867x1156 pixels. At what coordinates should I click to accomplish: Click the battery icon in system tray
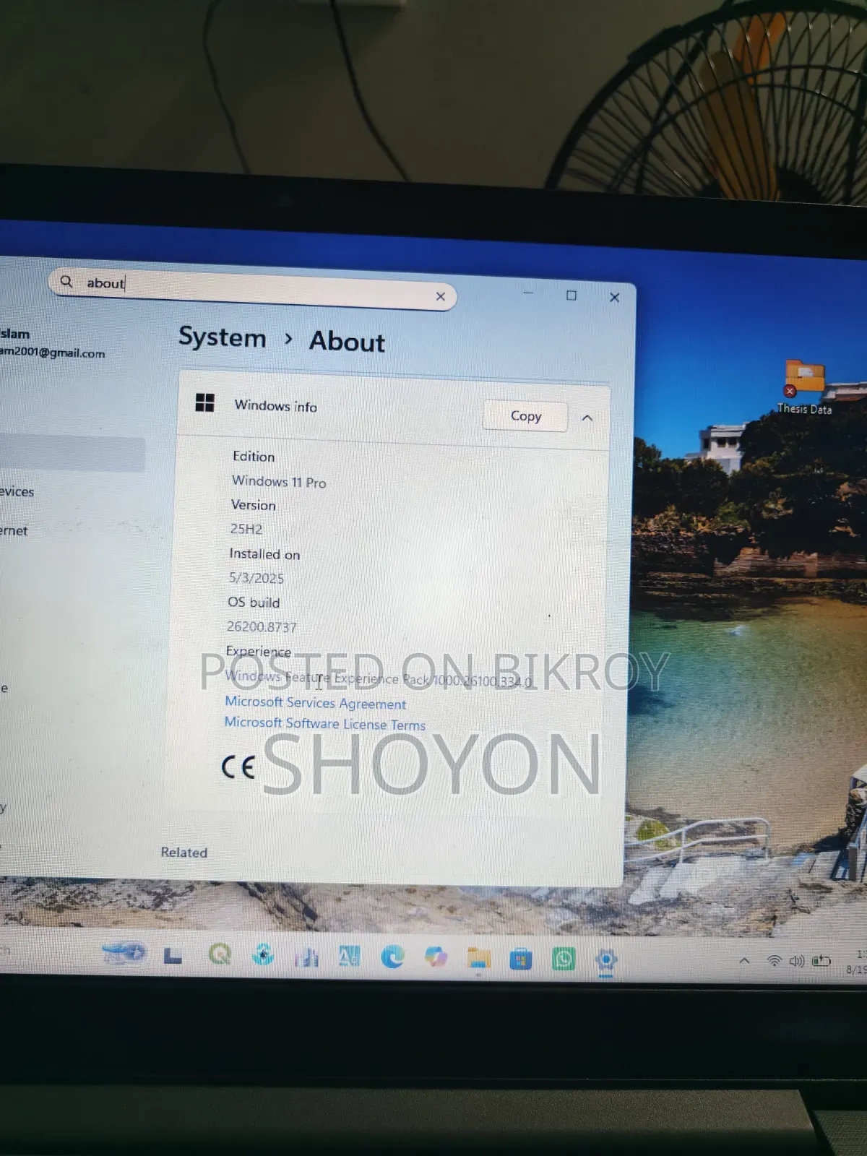pyautogui.click(x=821, y=961)
